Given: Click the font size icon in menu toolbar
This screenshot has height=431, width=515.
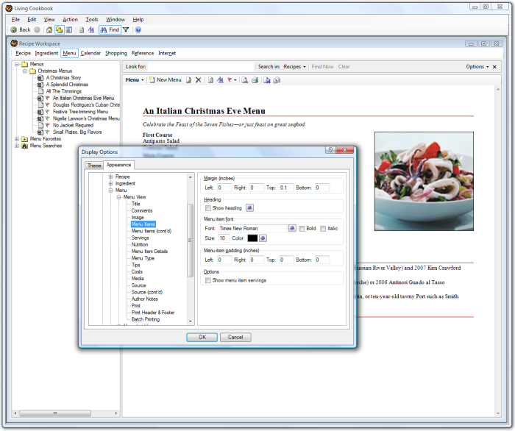Looking at the screenshot, I should click(221, 79).
